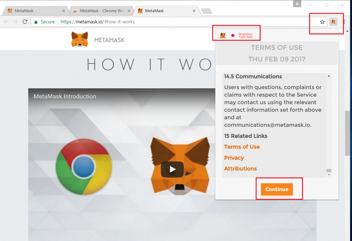Go back with the back arrow
This screenshot has width=352, height=241.
pos(6,22)
